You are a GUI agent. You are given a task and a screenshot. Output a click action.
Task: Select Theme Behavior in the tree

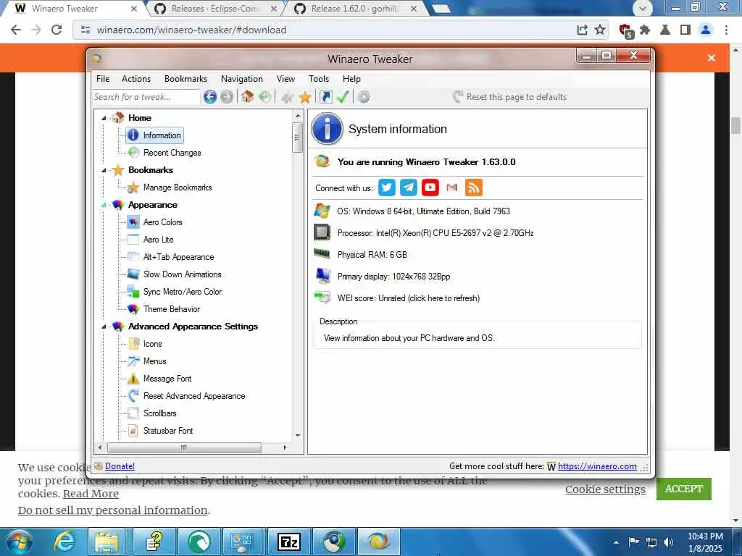click(x=172, y=309)
